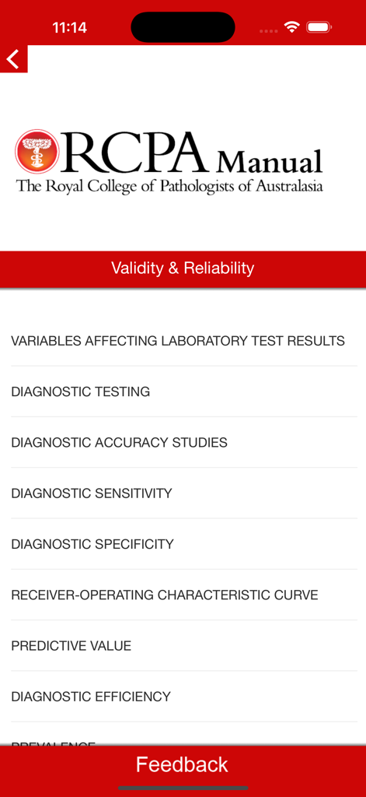Tap the RCPA round emblem logo
This screenshot has height=797, width=366.
pyautogui.click(x=37, y=152)
